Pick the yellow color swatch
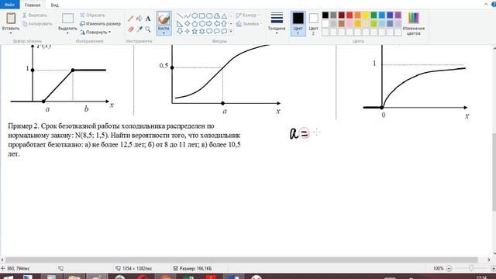 [366, 15]
